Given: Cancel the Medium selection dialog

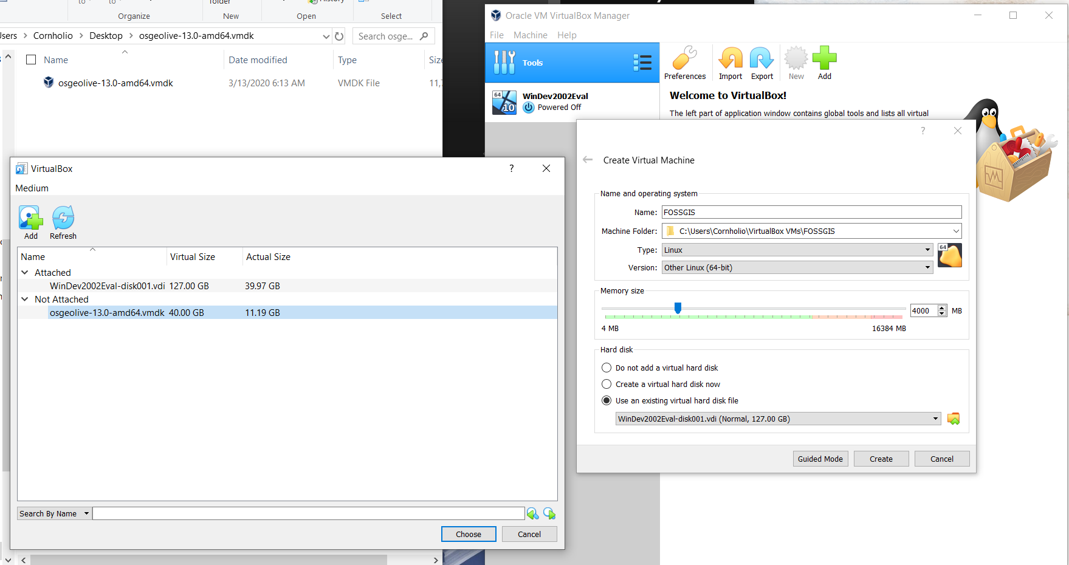Looking at the screenshot, I should [x=529, y=534].
